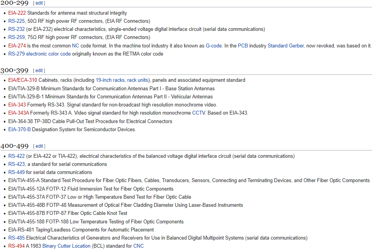Click the EIA-370-B link
The image size is (372, 250).
click(19, 129)
